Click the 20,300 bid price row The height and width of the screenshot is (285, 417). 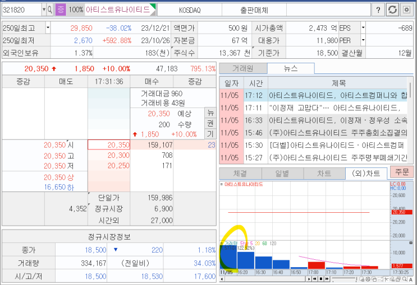tap(109, 155)
